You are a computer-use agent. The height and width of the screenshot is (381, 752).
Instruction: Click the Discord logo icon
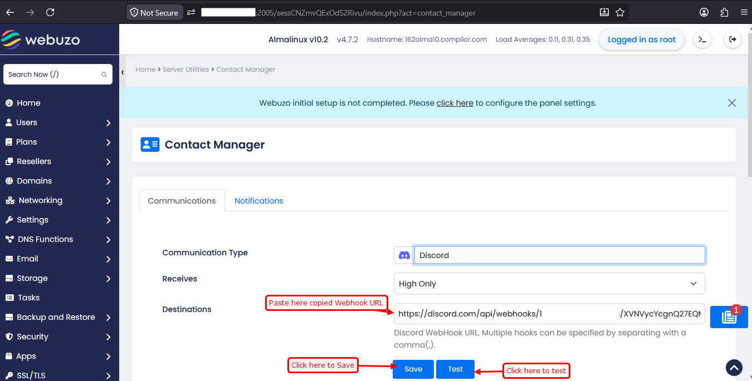pos(404,255)
